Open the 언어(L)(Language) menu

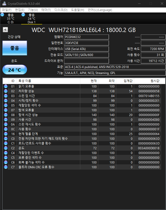100,10
